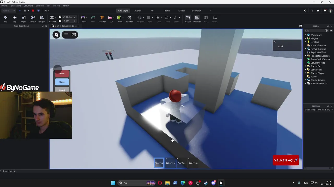This screenshot has width=334, height=187.
Task: Toggle the Gezgin (Explorer) panel button
Action: coord(188,19)
